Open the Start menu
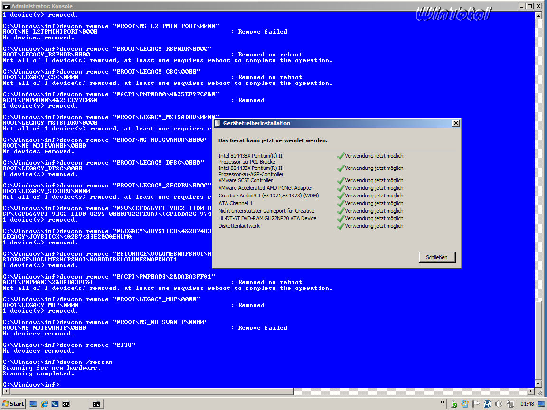 13,404
